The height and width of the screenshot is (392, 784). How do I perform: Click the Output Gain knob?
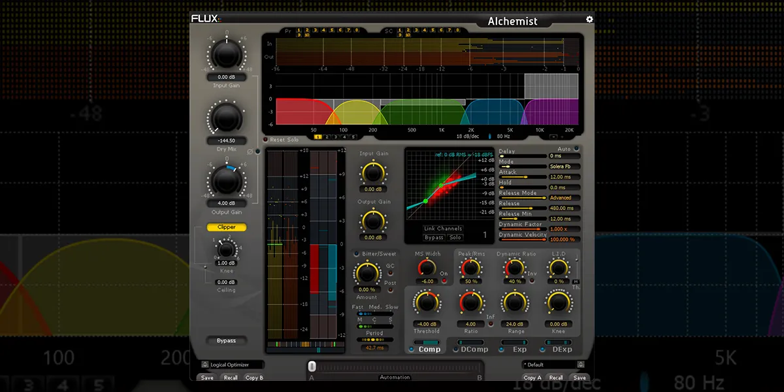225,180
